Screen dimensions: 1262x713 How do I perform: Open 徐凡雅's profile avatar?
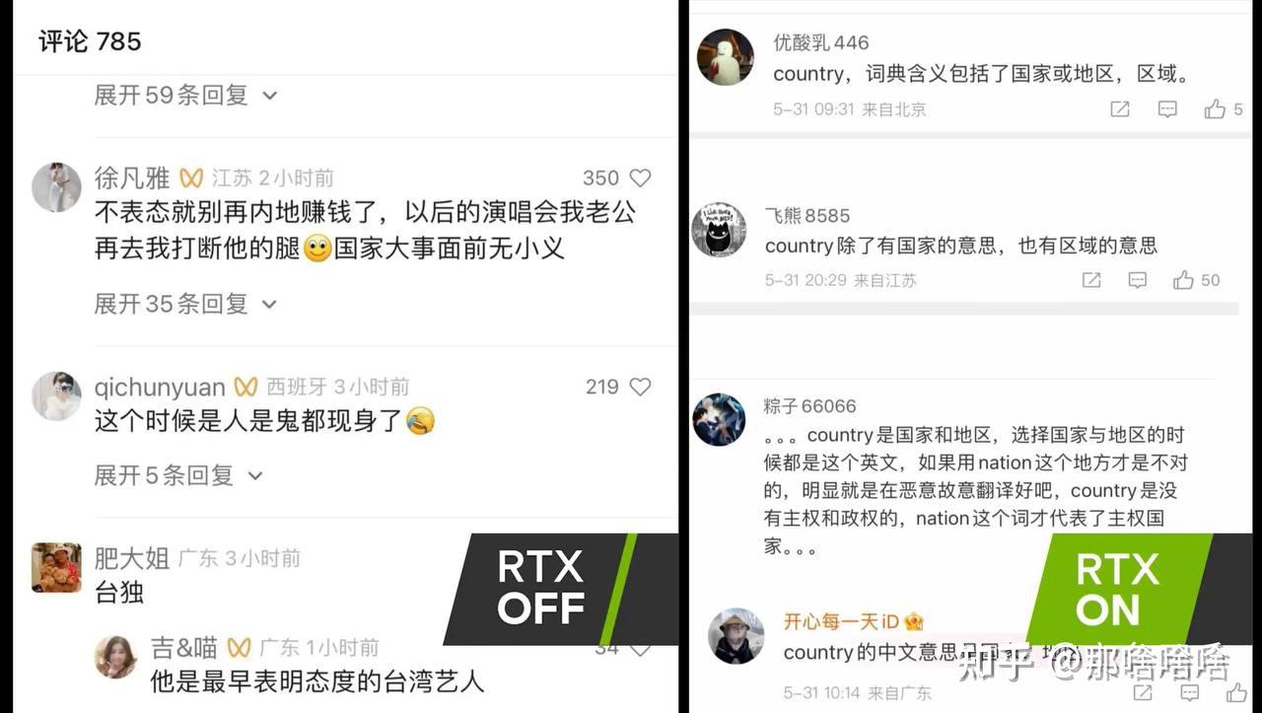coord(56,187)
